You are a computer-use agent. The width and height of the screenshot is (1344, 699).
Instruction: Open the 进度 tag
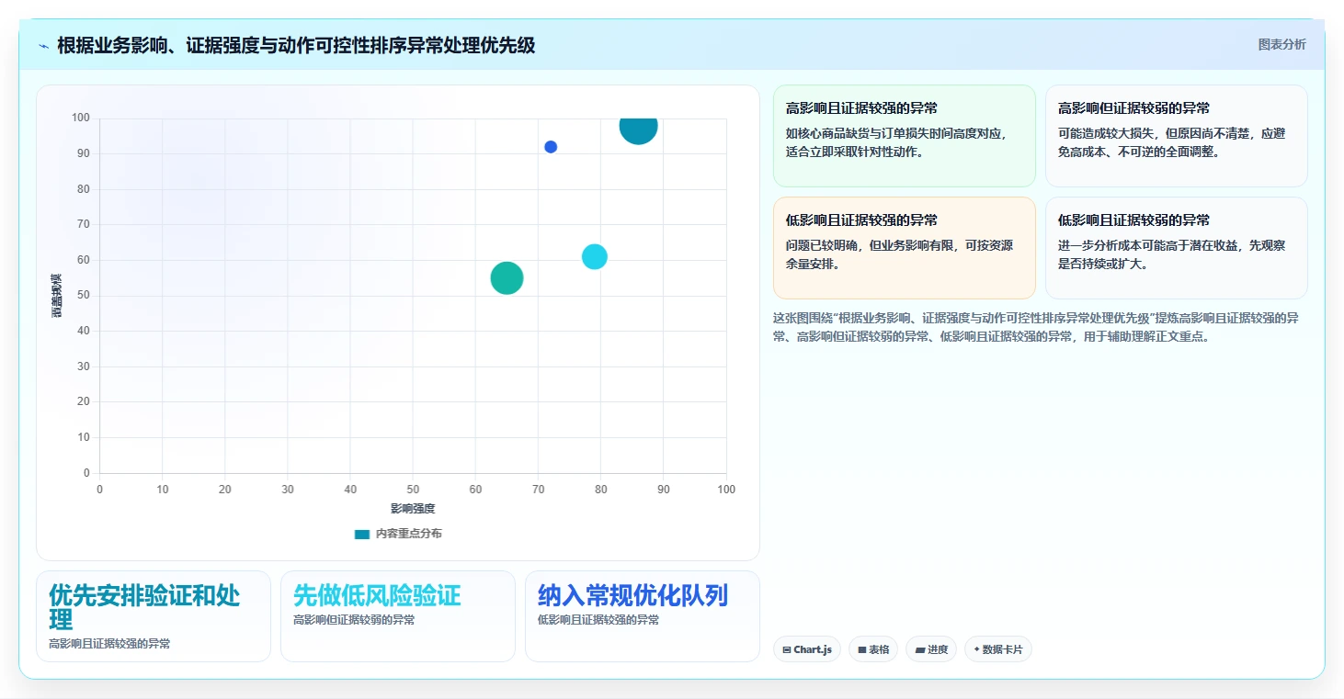coord(931,649)
